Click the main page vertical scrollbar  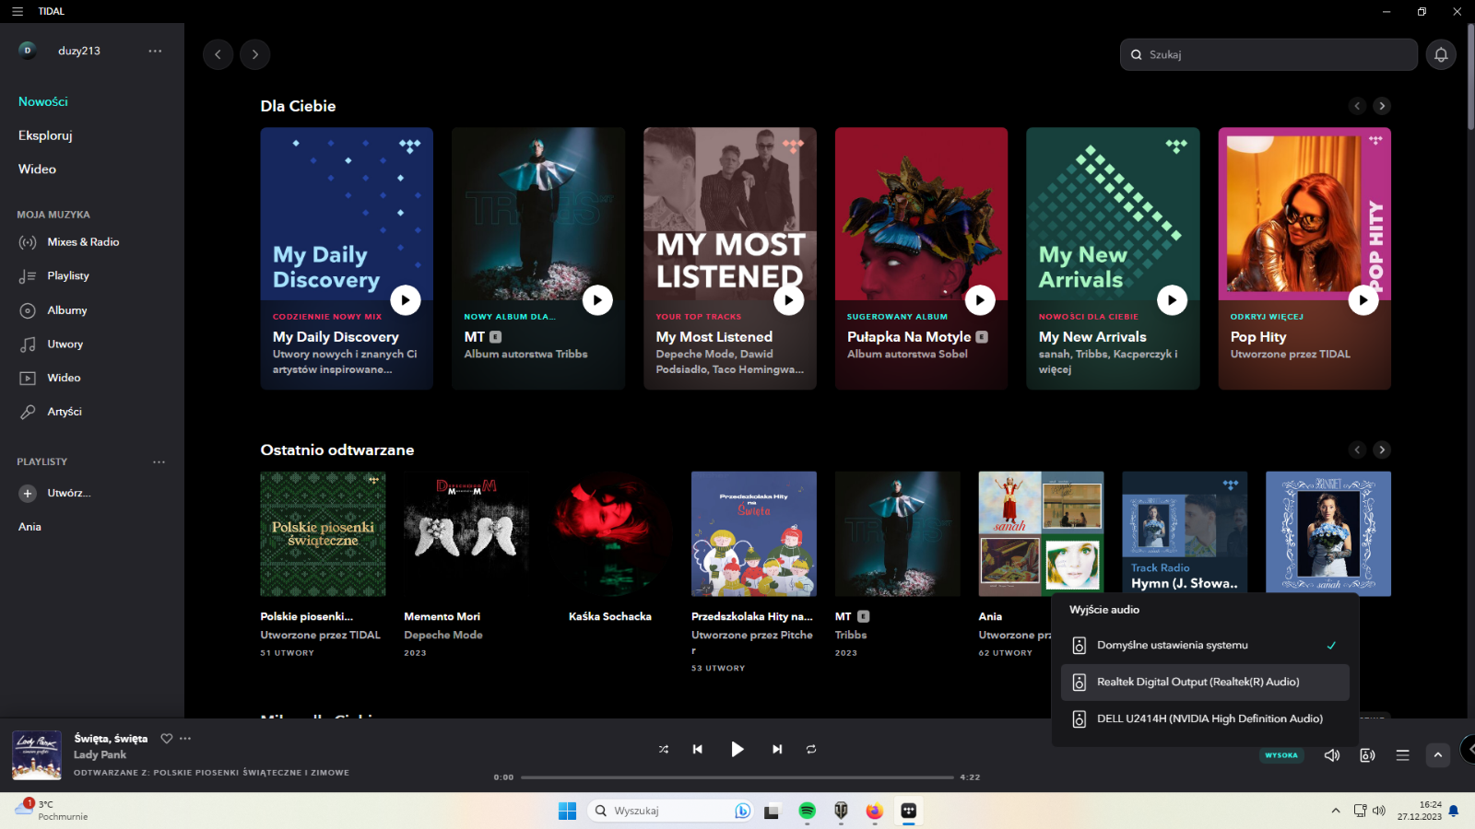point(1470,78)
